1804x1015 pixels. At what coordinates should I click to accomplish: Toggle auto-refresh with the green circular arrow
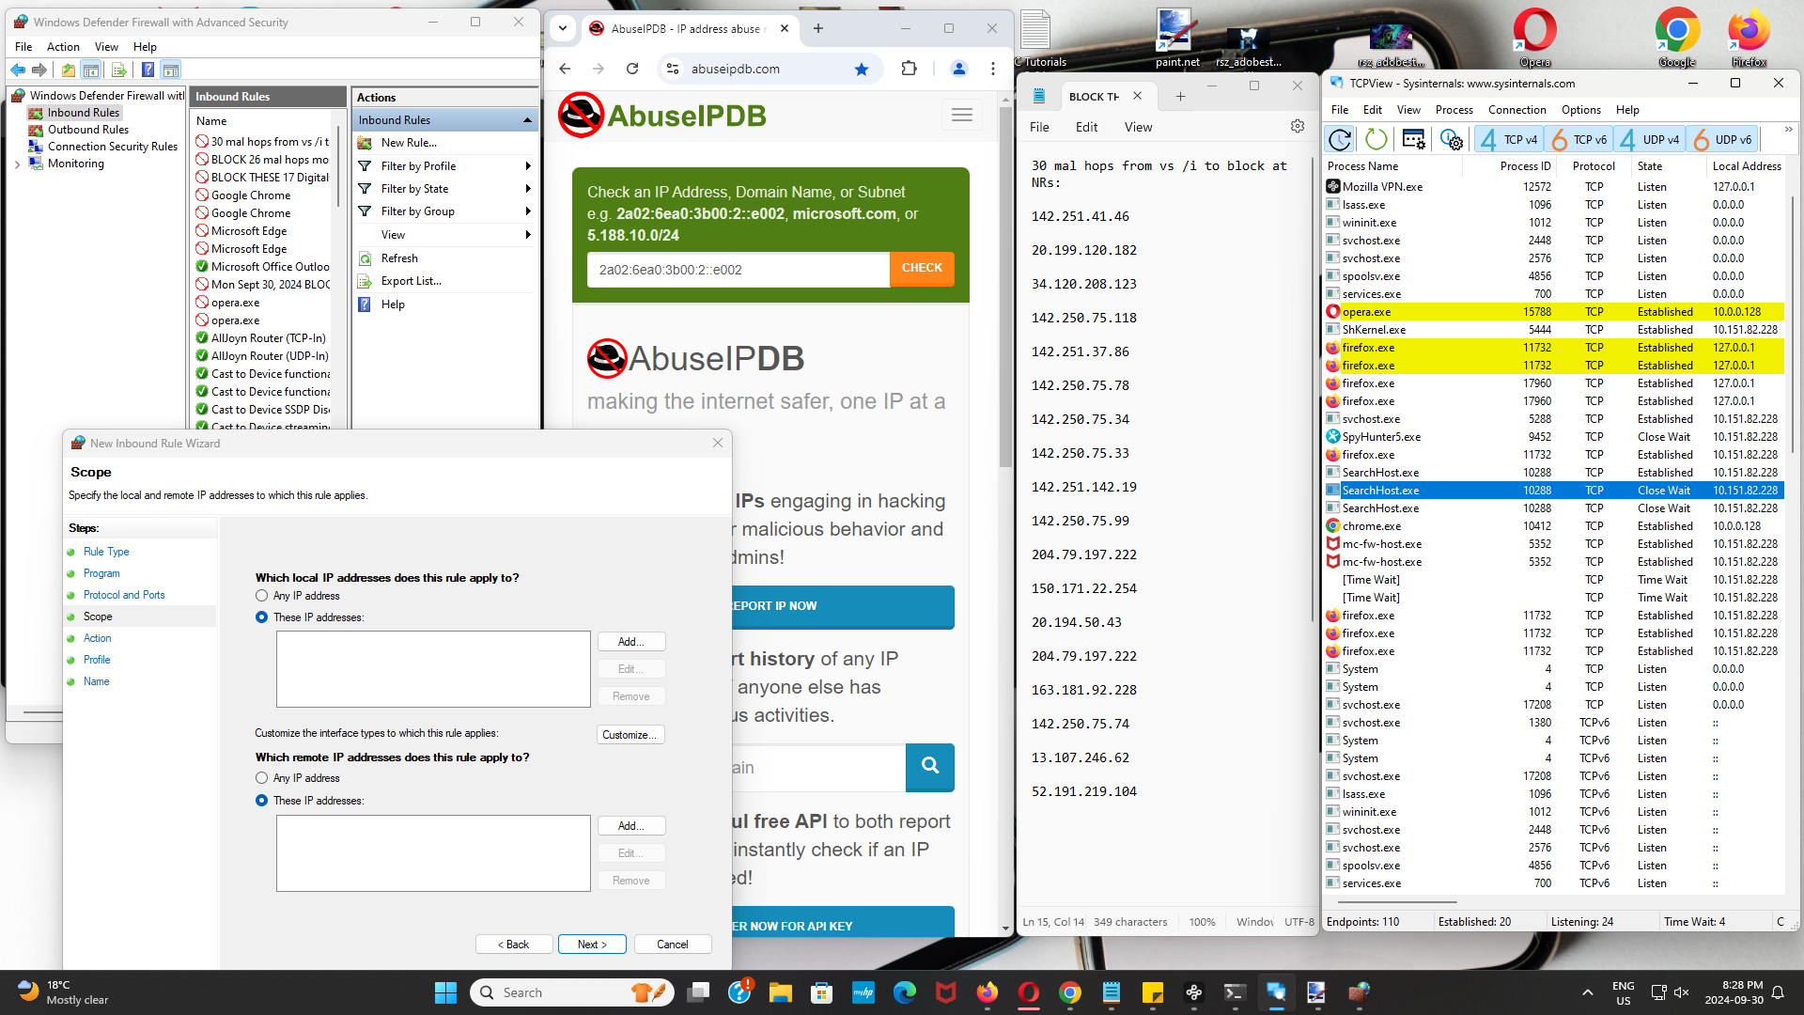click(x=1376, y=139)
